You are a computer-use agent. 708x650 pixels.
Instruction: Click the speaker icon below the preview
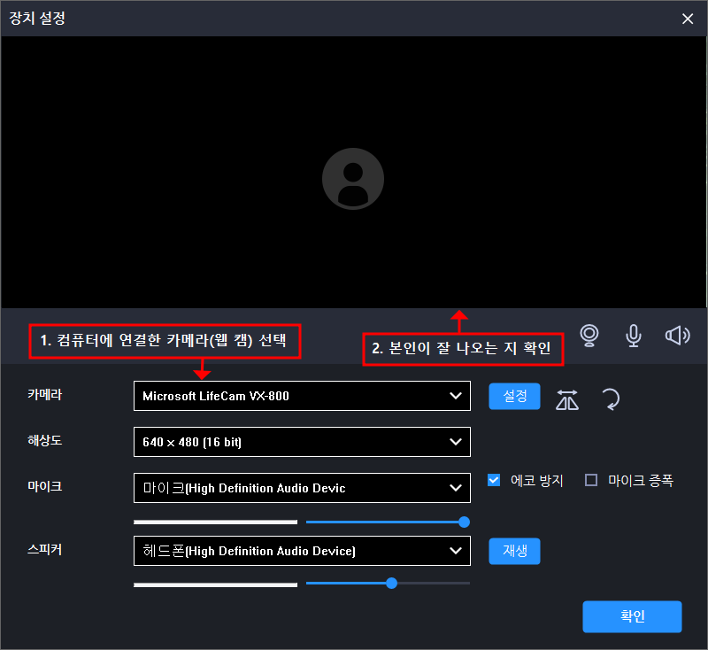coord(677,335)
